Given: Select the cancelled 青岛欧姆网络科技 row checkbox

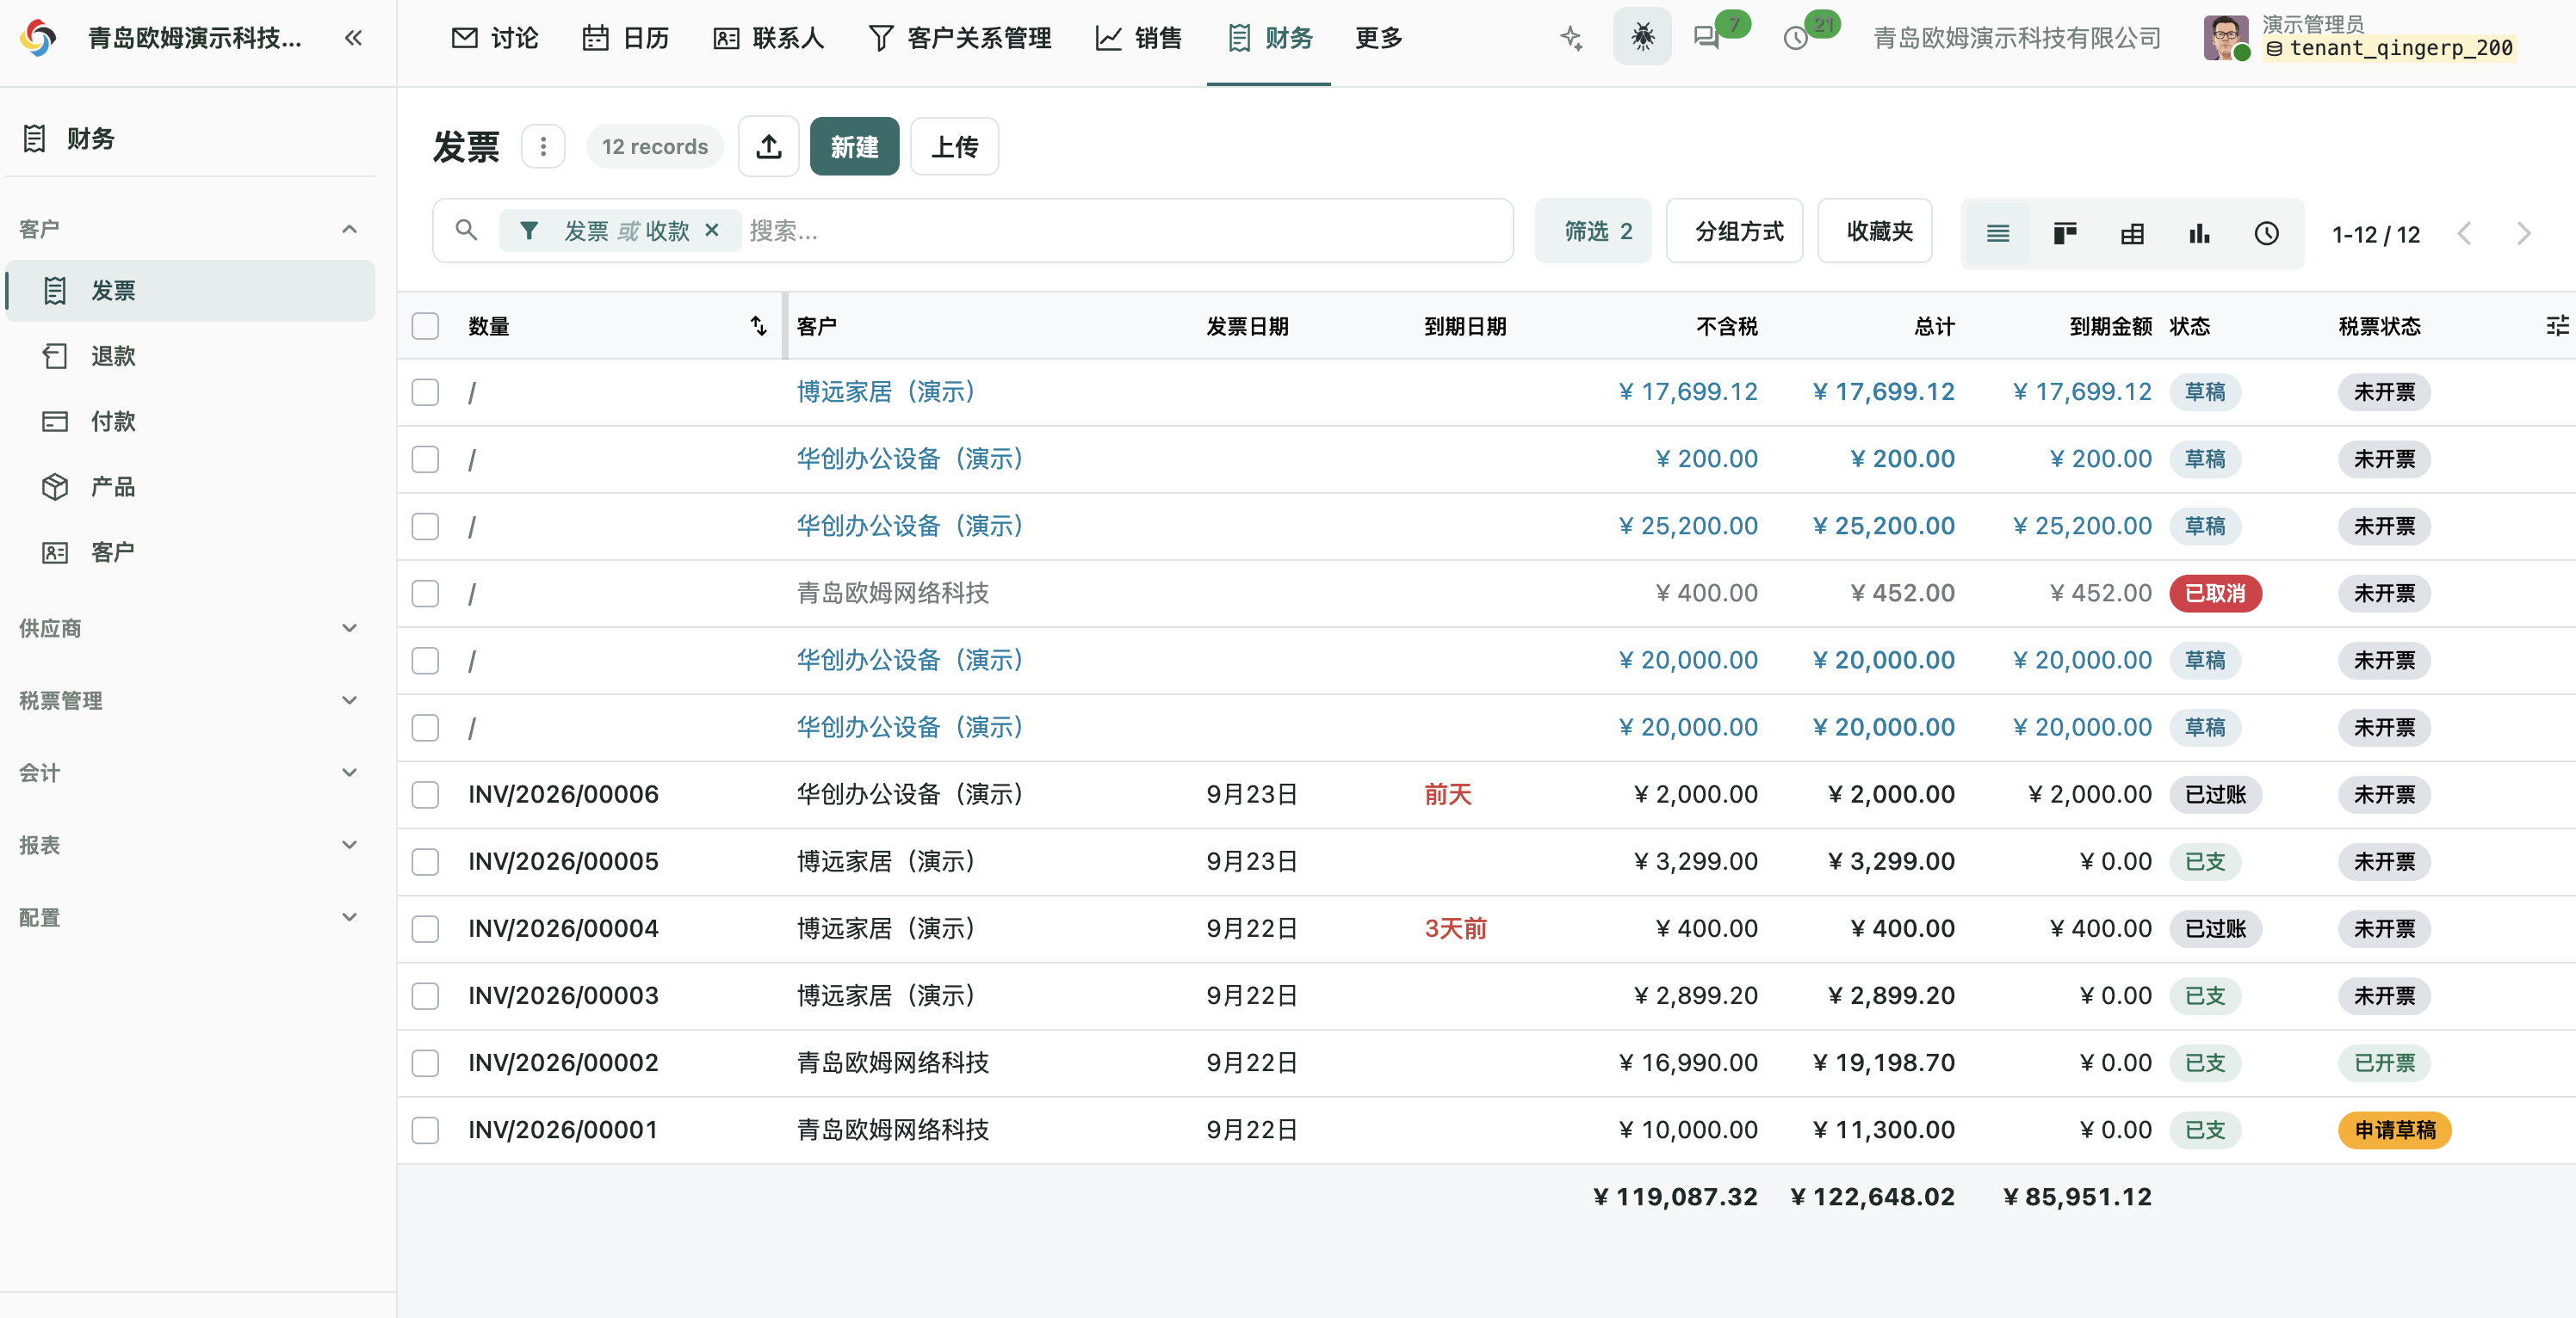Looking at the screenshot, I should (425, 594).
